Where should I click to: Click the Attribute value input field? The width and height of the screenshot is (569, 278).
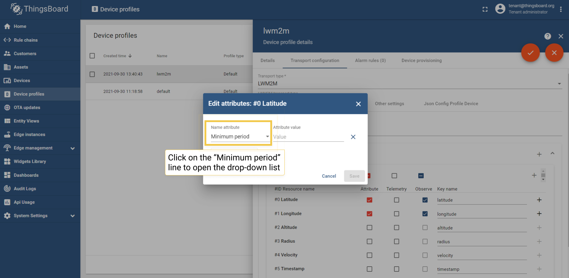pos(308,137)
